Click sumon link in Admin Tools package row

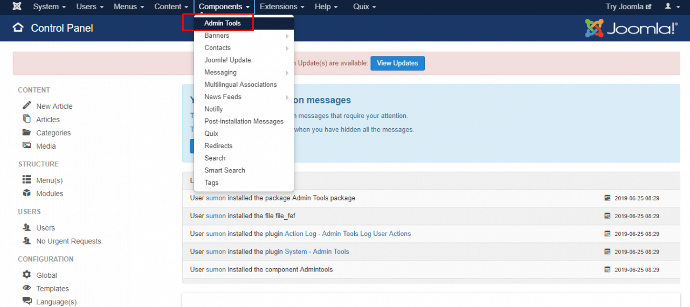coord(216,198)
